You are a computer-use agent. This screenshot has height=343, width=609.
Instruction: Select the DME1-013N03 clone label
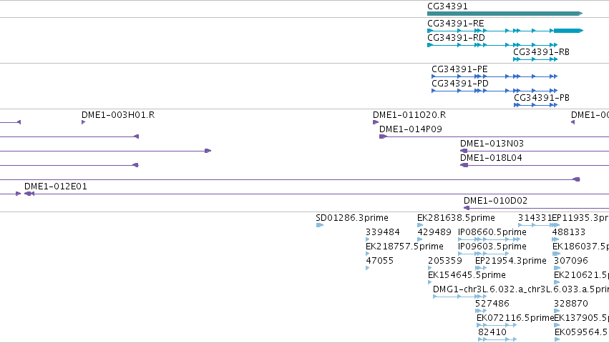[492, 144]
